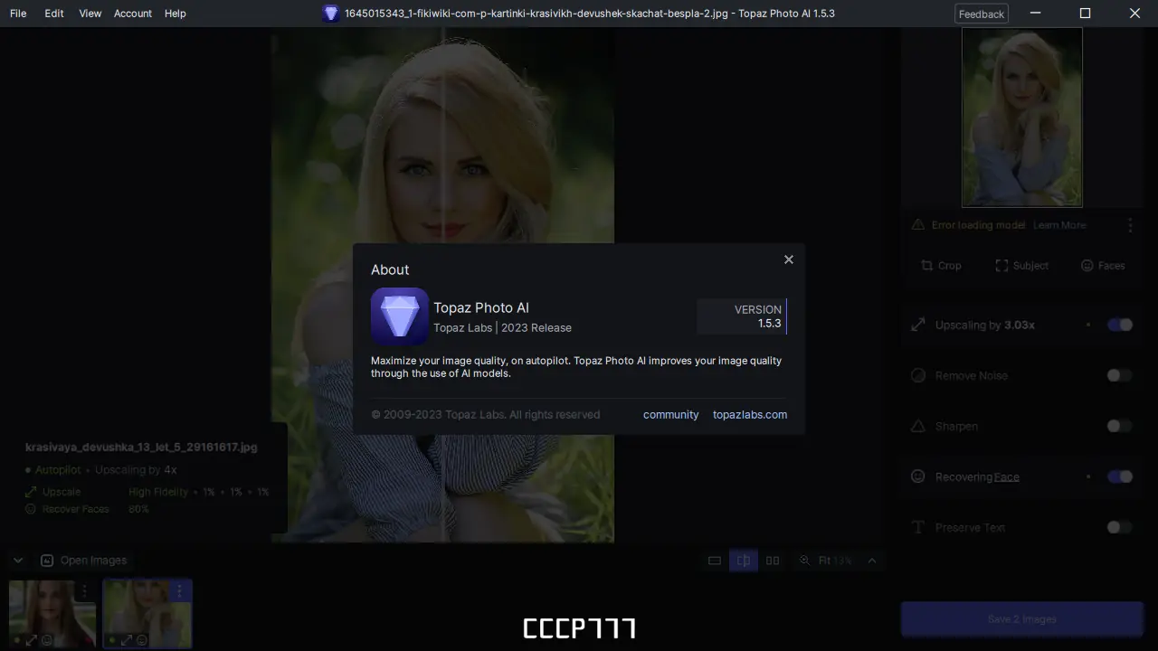Open the topazlabs.com link
Viewport: 1158px width, 651px height.
tap(750, 414)
